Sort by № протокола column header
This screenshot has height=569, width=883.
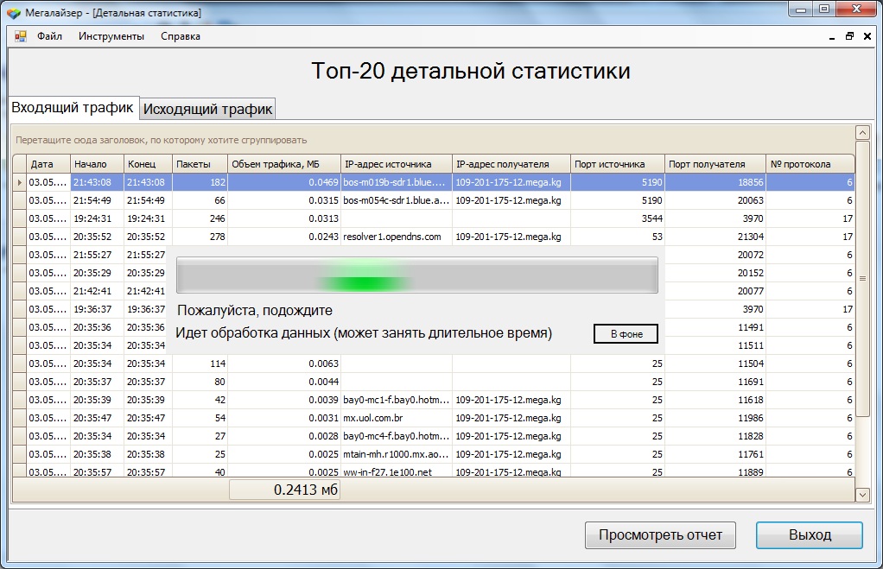click(810, 164)
